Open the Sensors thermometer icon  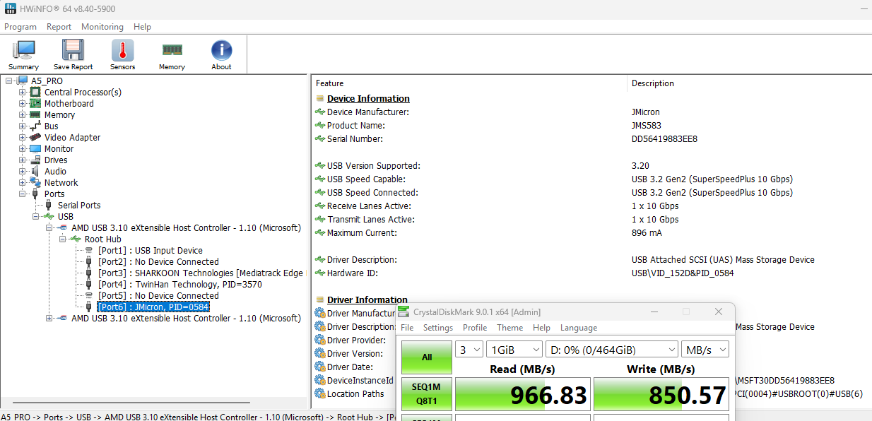click(122, 54)
